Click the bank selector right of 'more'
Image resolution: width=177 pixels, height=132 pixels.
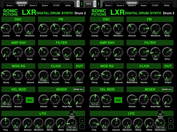coord(97,4)
